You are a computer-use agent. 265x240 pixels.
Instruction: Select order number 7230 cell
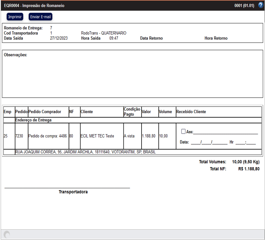pyautogui.click(x=19, y=136)
